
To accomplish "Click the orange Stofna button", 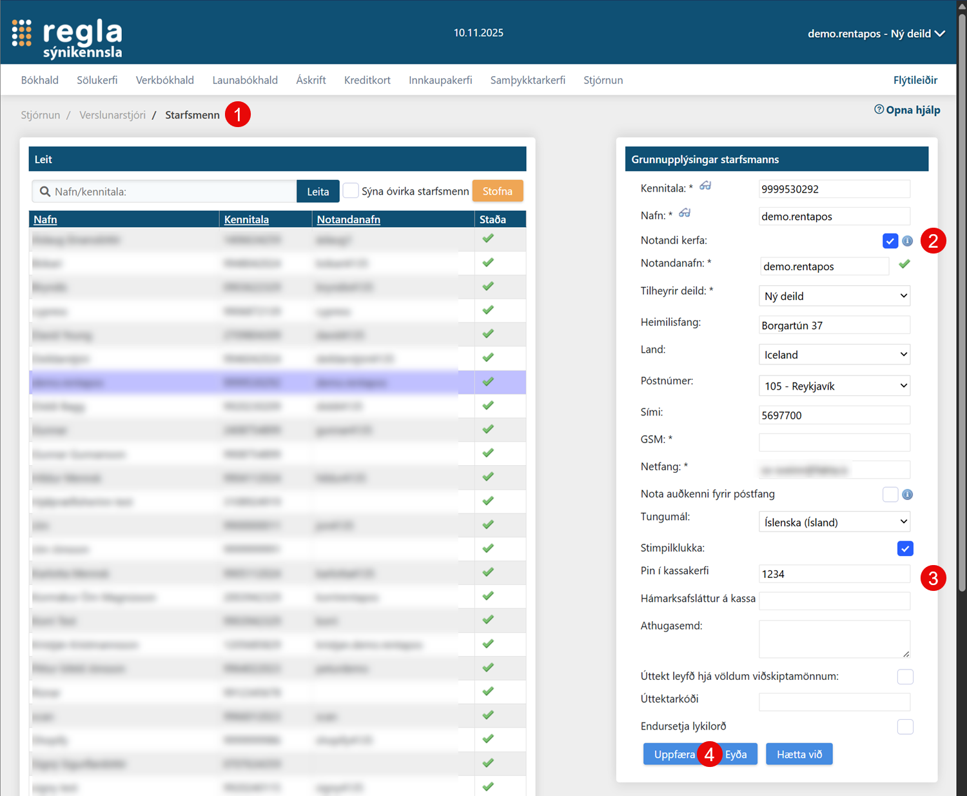I will [497, 191].
